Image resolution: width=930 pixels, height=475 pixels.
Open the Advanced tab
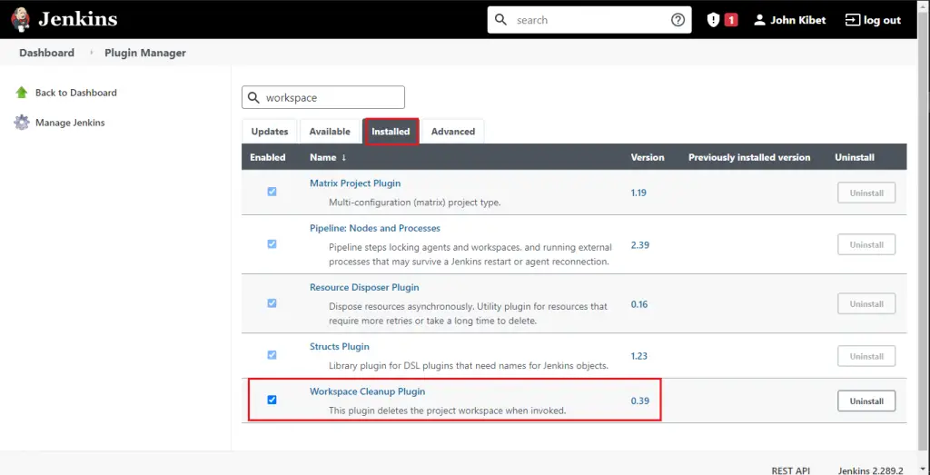[x=453, y=131]
